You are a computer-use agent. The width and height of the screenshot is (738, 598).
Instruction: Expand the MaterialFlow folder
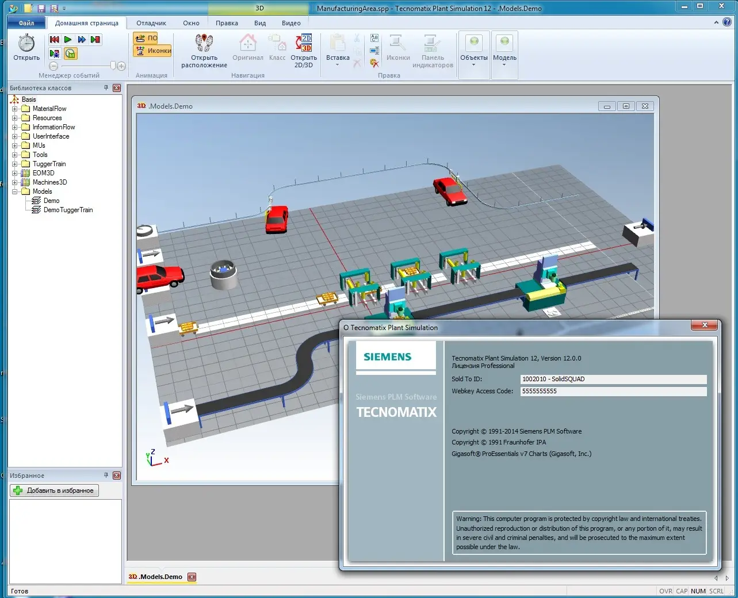point(15,109)
